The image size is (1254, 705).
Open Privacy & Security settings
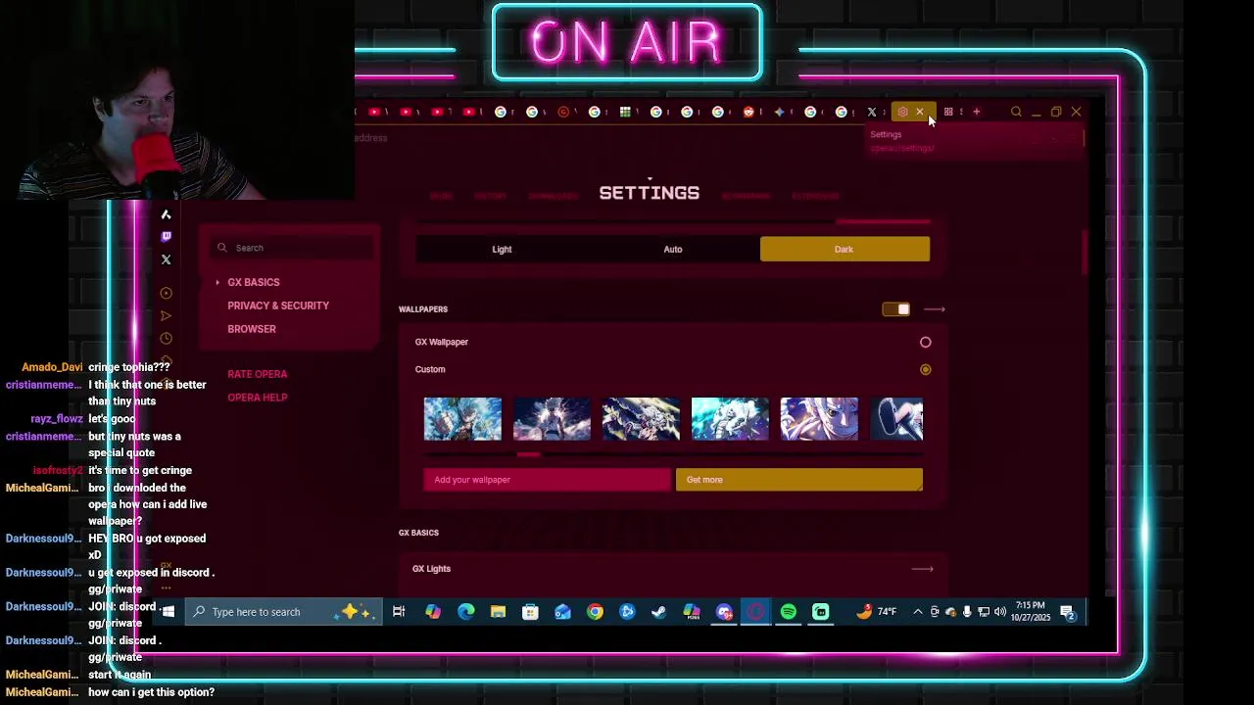[x=278, y=305]
